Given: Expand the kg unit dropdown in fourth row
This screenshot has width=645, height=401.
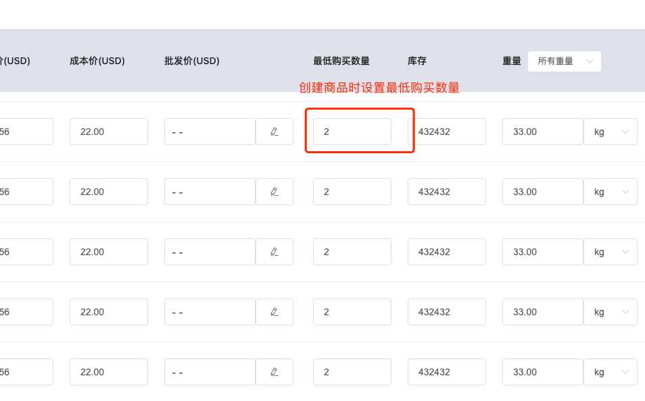Looking at the screenshot, I should point(611,312).
